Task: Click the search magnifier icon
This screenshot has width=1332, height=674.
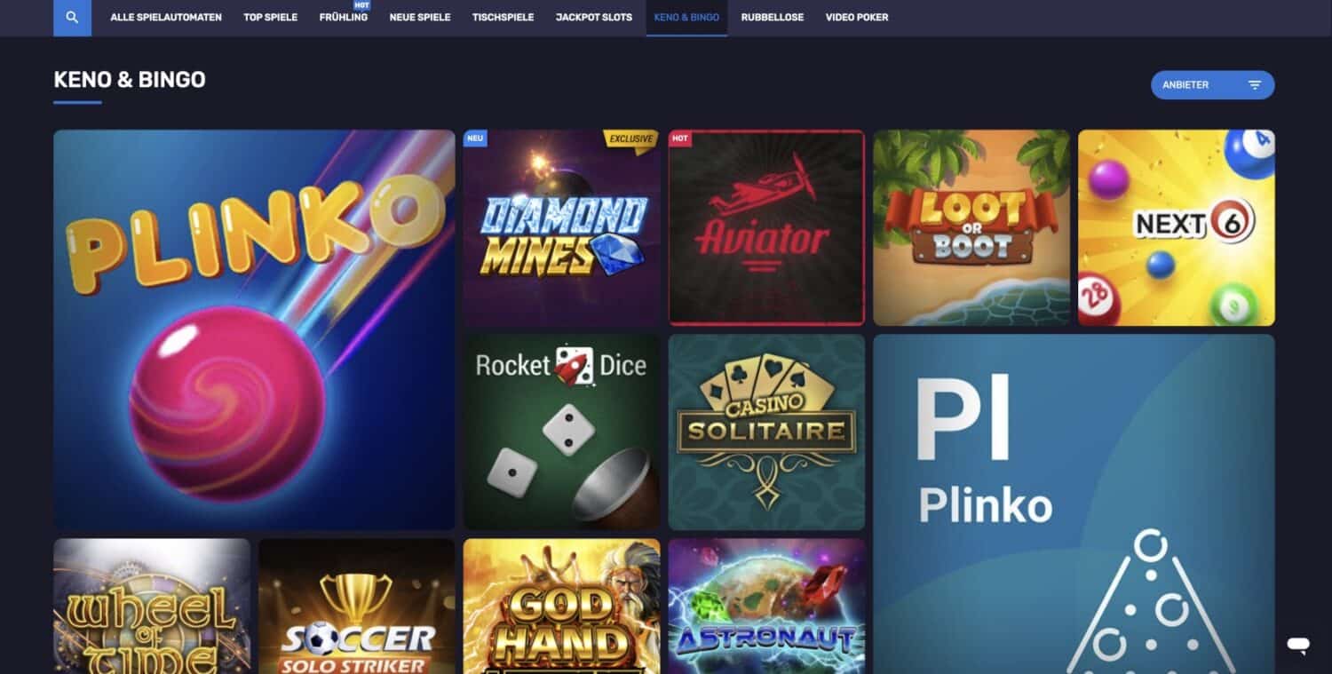Action: [72, 18]
